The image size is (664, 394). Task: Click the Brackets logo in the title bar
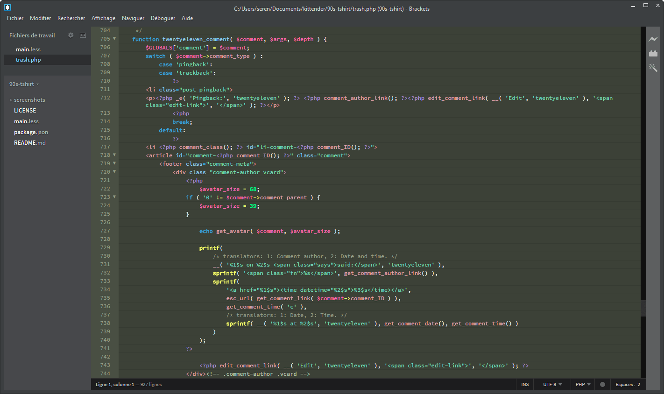pyautogui.click(x=7, y=7)
